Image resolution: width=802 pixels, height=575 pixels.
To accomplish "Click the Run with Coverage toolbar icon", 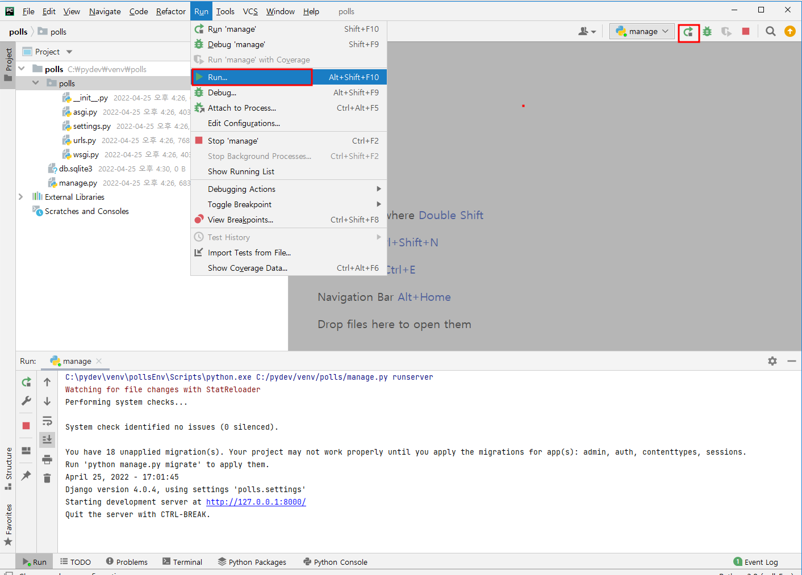I will pos(726,32).
